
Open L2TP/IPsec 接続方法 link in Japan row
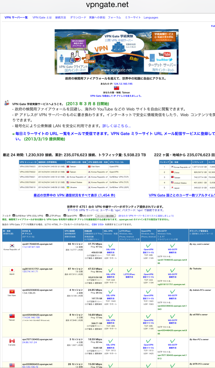pyautogui.click(x=129, y=277)
